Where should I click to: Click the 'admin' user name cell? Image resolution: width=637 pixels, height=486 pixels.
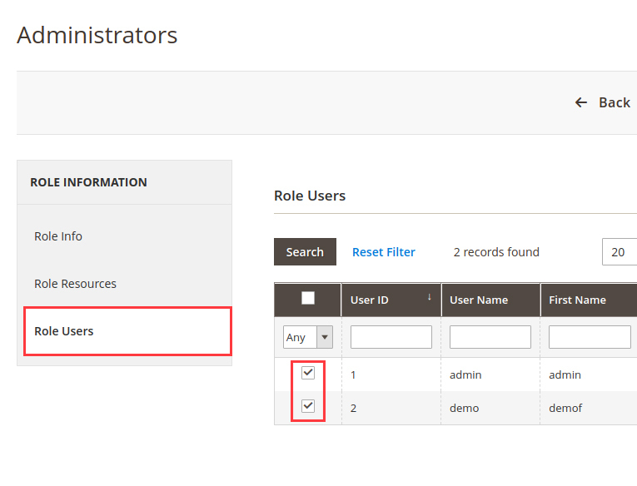click(465, 374)
